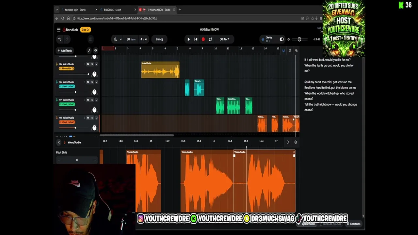Image resolution: width=418 pixels, height=235 pixels.
Task: Open the browser tab list dropdown
Action: [57, 10]
